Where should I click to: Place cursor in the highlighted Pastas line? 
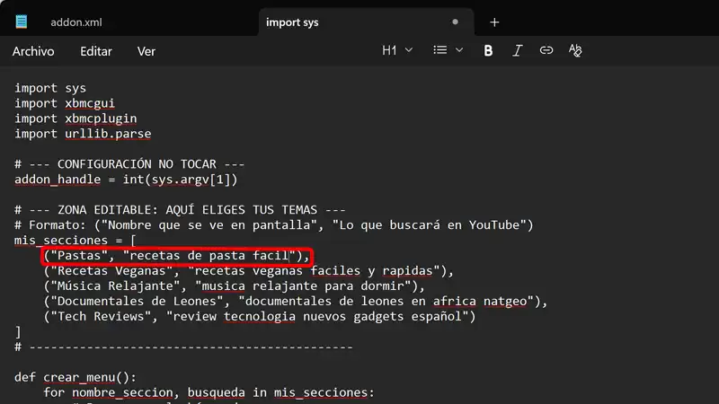point(177,257)
